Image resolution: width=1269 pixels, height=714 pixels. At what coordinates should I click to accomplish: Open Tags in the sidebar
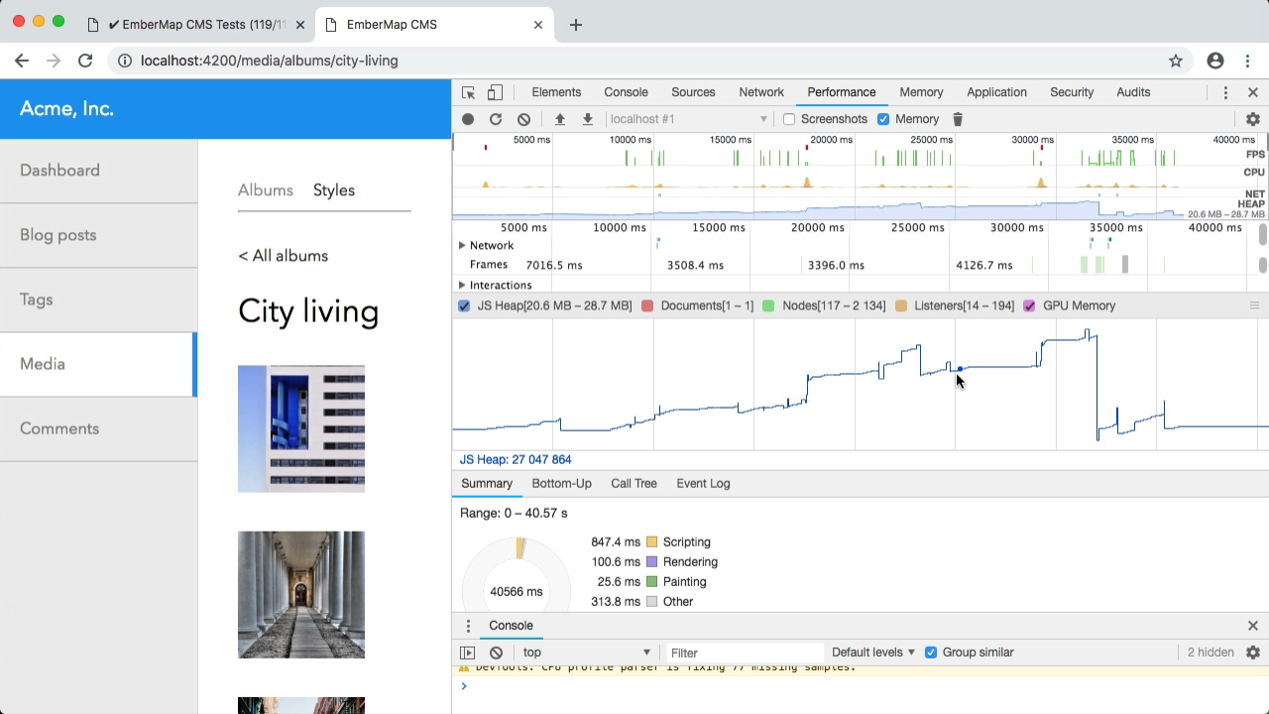99,299
